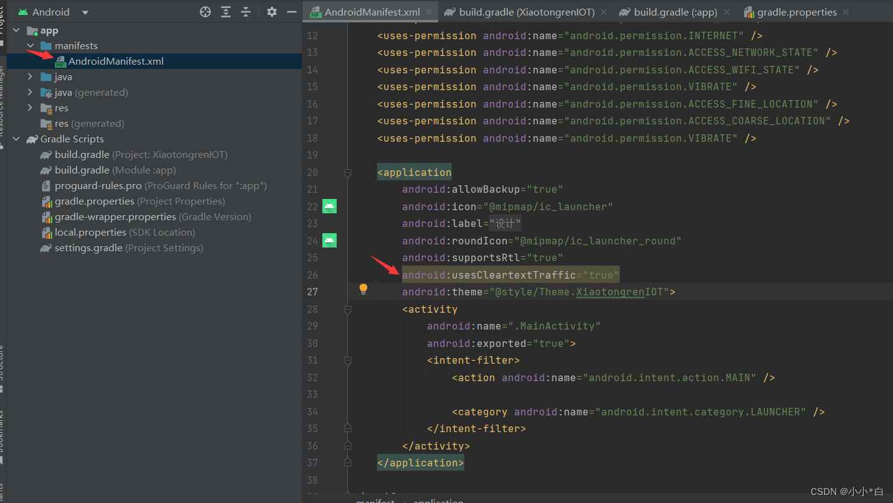Viewport: 893px width, 503px height.
Task: Click the java folder icon
Action: [x=46, y=77]
